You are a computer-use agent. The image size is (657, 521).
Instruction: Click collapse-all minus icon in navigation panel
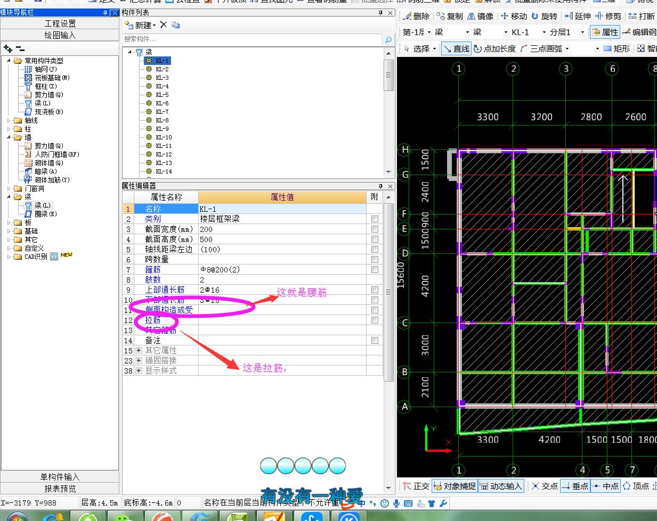pyautogui.click(x=20, y=48)
